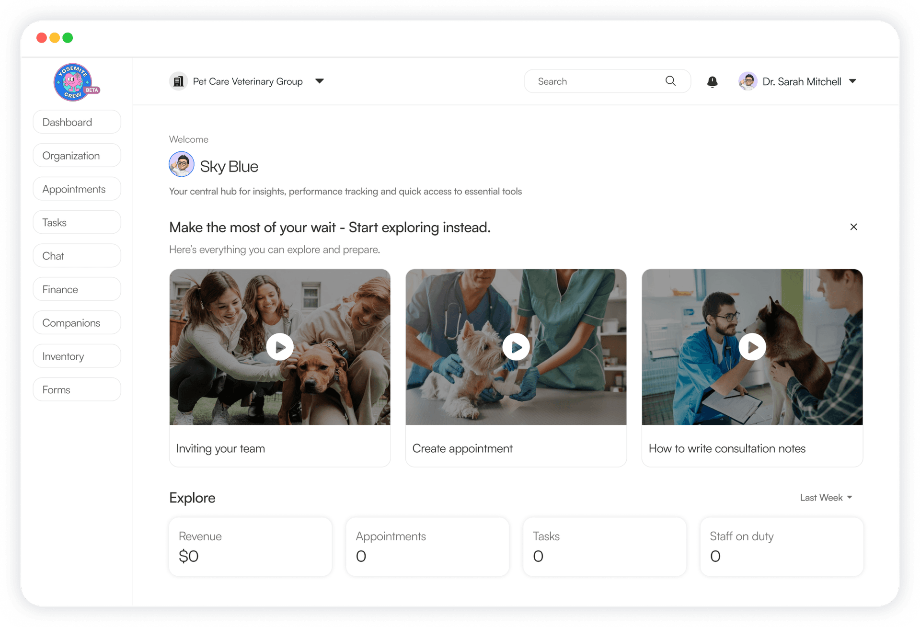Click Dr. Sarah Mitchell's avatar
Viewport: 920px width, 627px height.
click(747, 81)
